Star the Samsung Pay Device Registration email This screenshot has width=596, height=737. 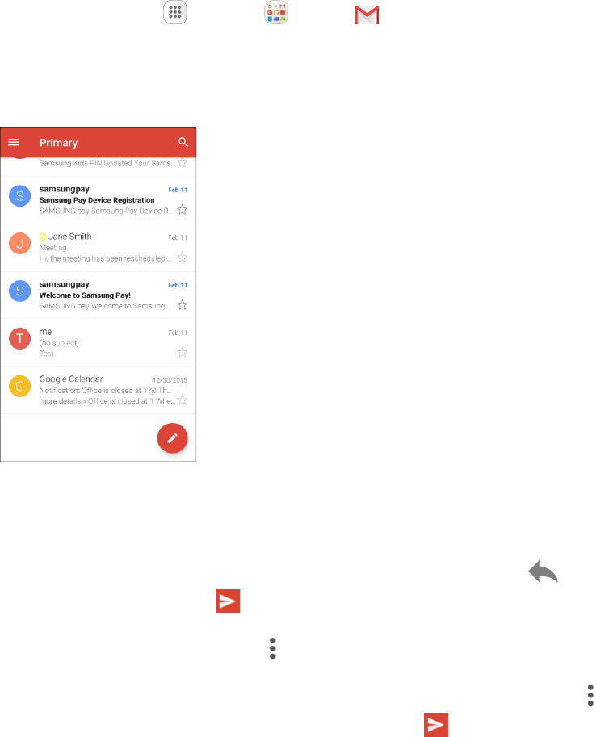[183, 210]
